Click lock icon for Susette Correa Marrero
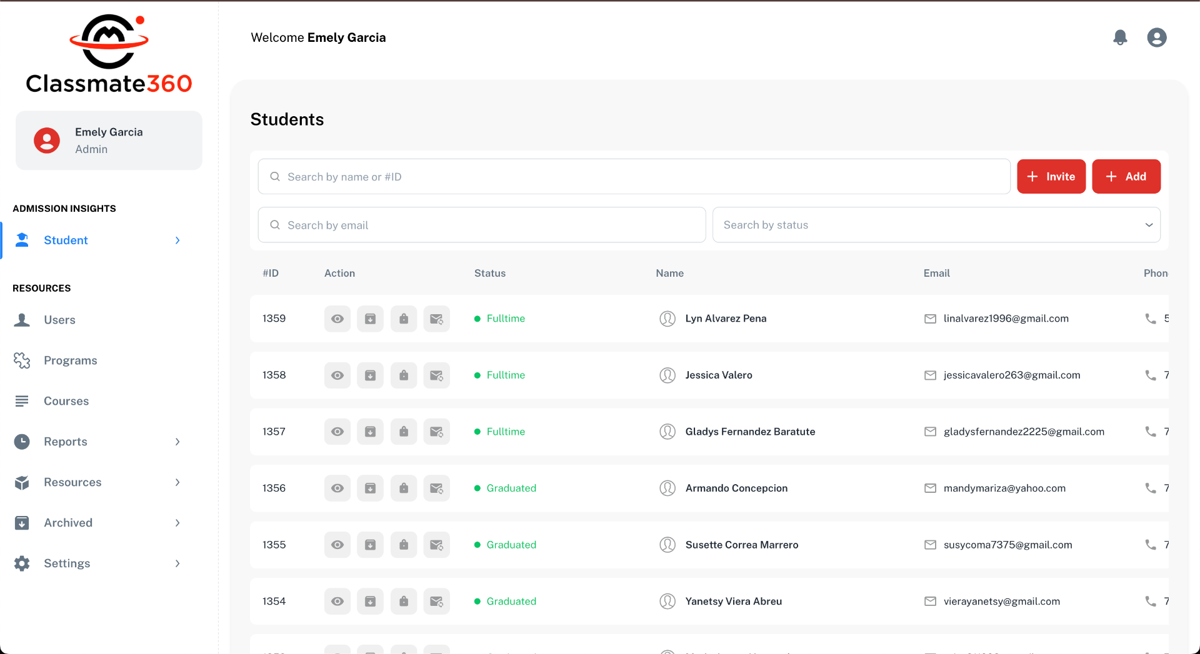This screenshot has height=654, width=1200. coord(404,545)
